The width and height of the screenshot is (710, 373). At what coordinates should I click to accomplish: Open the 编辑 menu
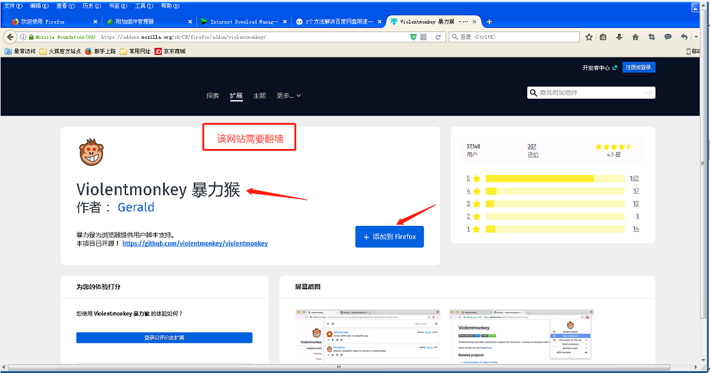39,6
